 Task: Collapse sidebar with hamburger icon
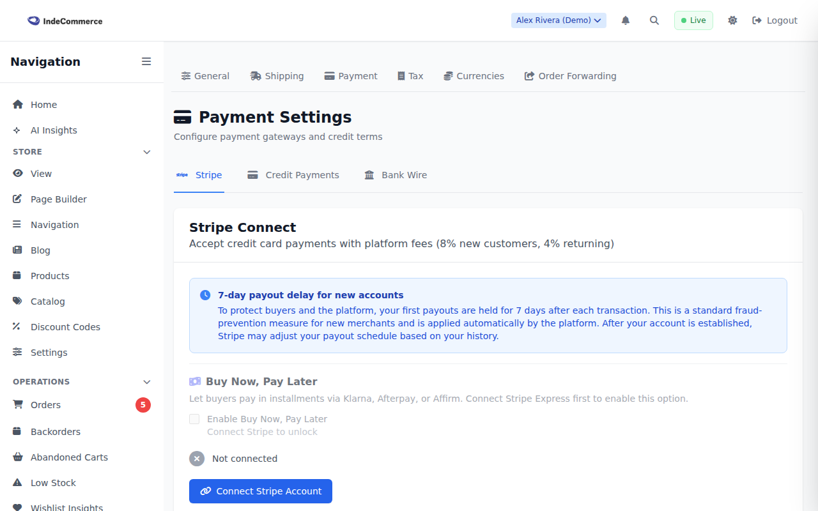coord(146,61)
